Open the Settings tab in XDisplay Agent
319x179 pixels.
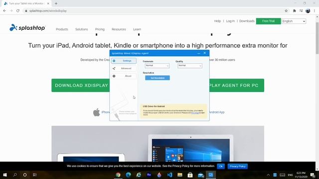(x=124, y=61)
